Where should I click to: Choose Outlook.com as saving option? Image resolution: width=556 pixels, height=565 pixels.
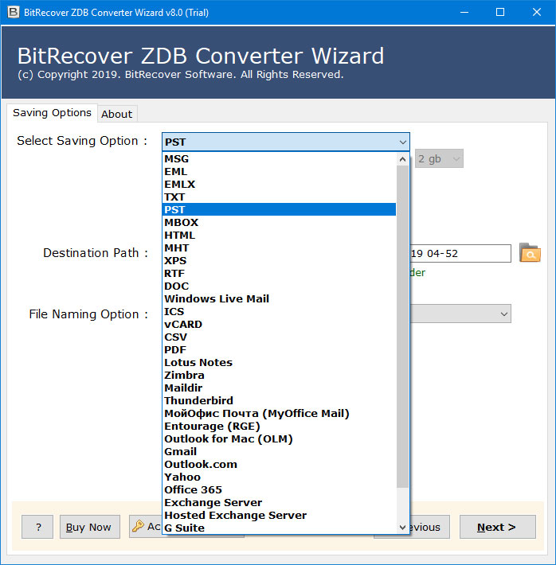click(x=280, y=465)
